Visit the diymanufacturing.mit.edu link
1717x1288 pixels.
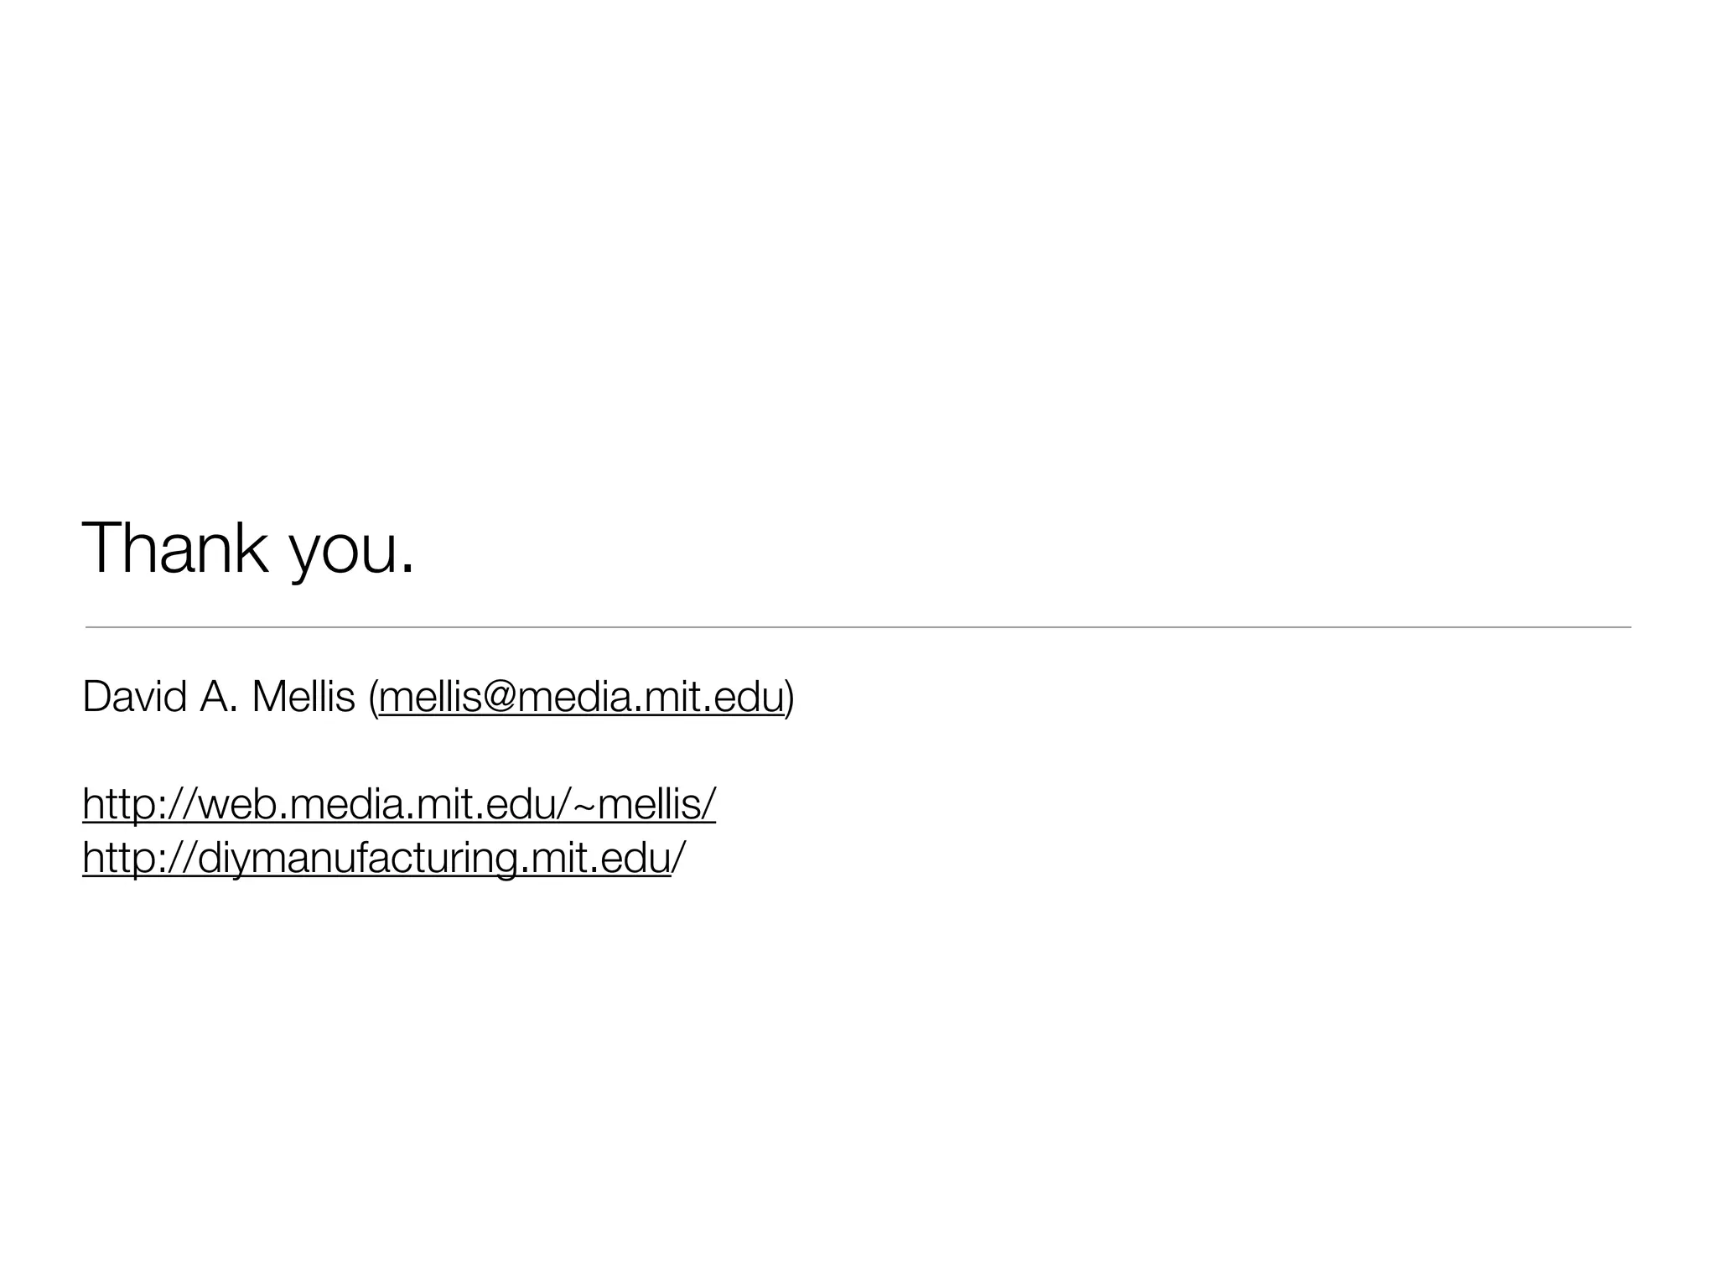click(x=376, y=858)
